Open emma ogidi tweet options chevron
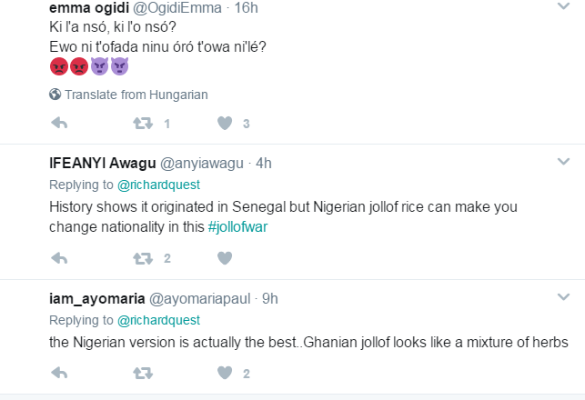This screenshot has height=400, width=585. (x=563, y=6)
